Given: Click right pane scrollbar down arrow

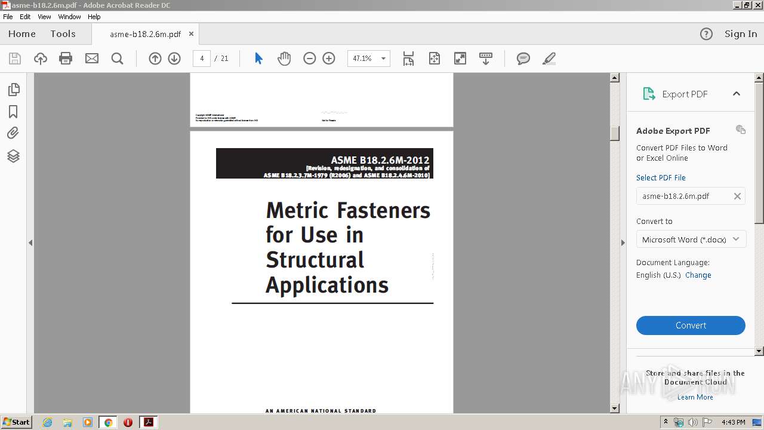Looking at the screenshot, I should 759,351.
